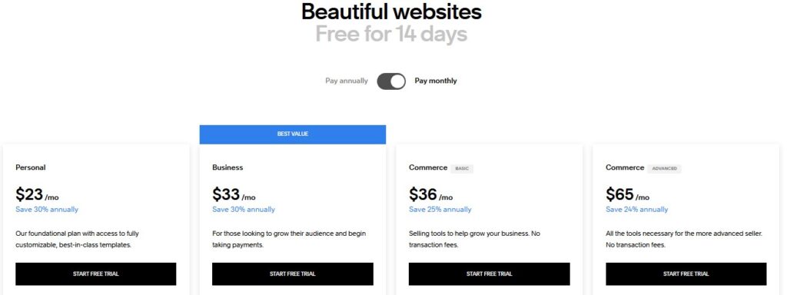Open Save 30% annually link under Business
Image resolution: width=787 pixels, height=295 pixels.
[244, 209]
